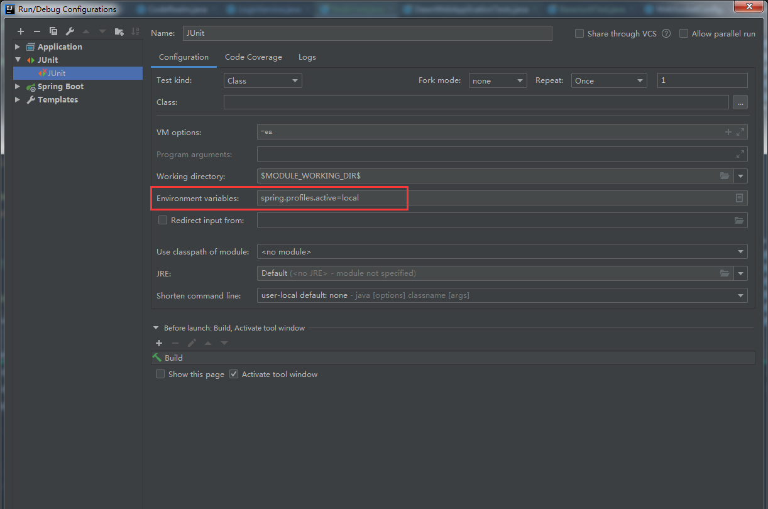Click the Add New Configuration plus icon
The width and height of the screenshot is (768, 509).
click(21, 31)
